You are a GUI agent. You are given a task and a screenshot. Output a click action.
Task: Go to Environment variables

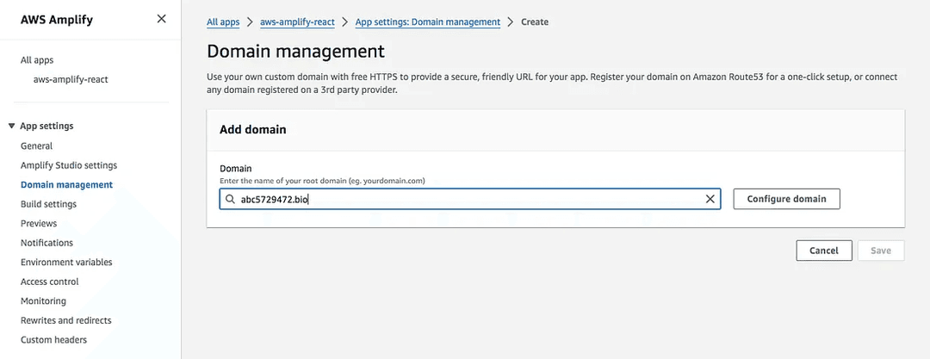click(66, 263)
